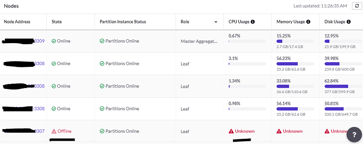
Task: Click the refresh icon next to Last updated
Action: pos(356,6)
